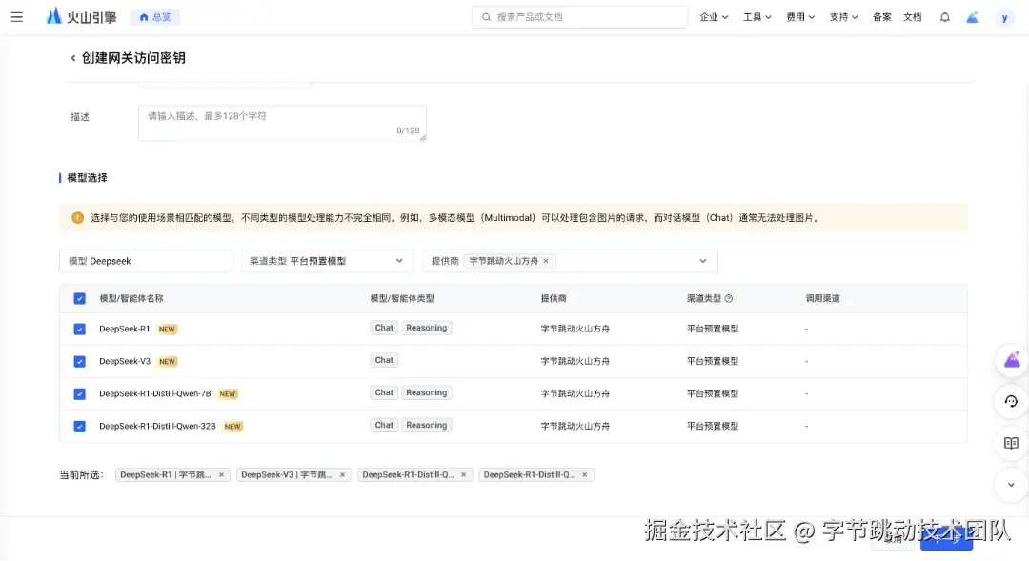Remove the DeepSeek-V3 selected chip
This screenshot has height=561, width=1029.
pyautogui.click(x=342, y=474)
